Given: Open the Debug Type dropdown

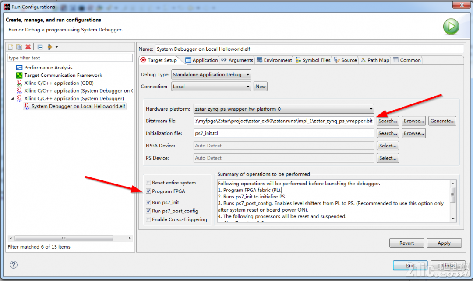Looking at the screenshot, I should 211,75.
